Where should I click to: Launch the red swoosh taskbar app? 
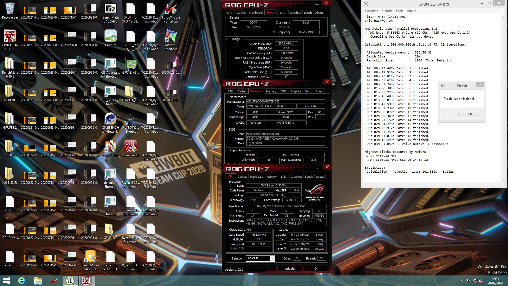[x=54, y=281]
